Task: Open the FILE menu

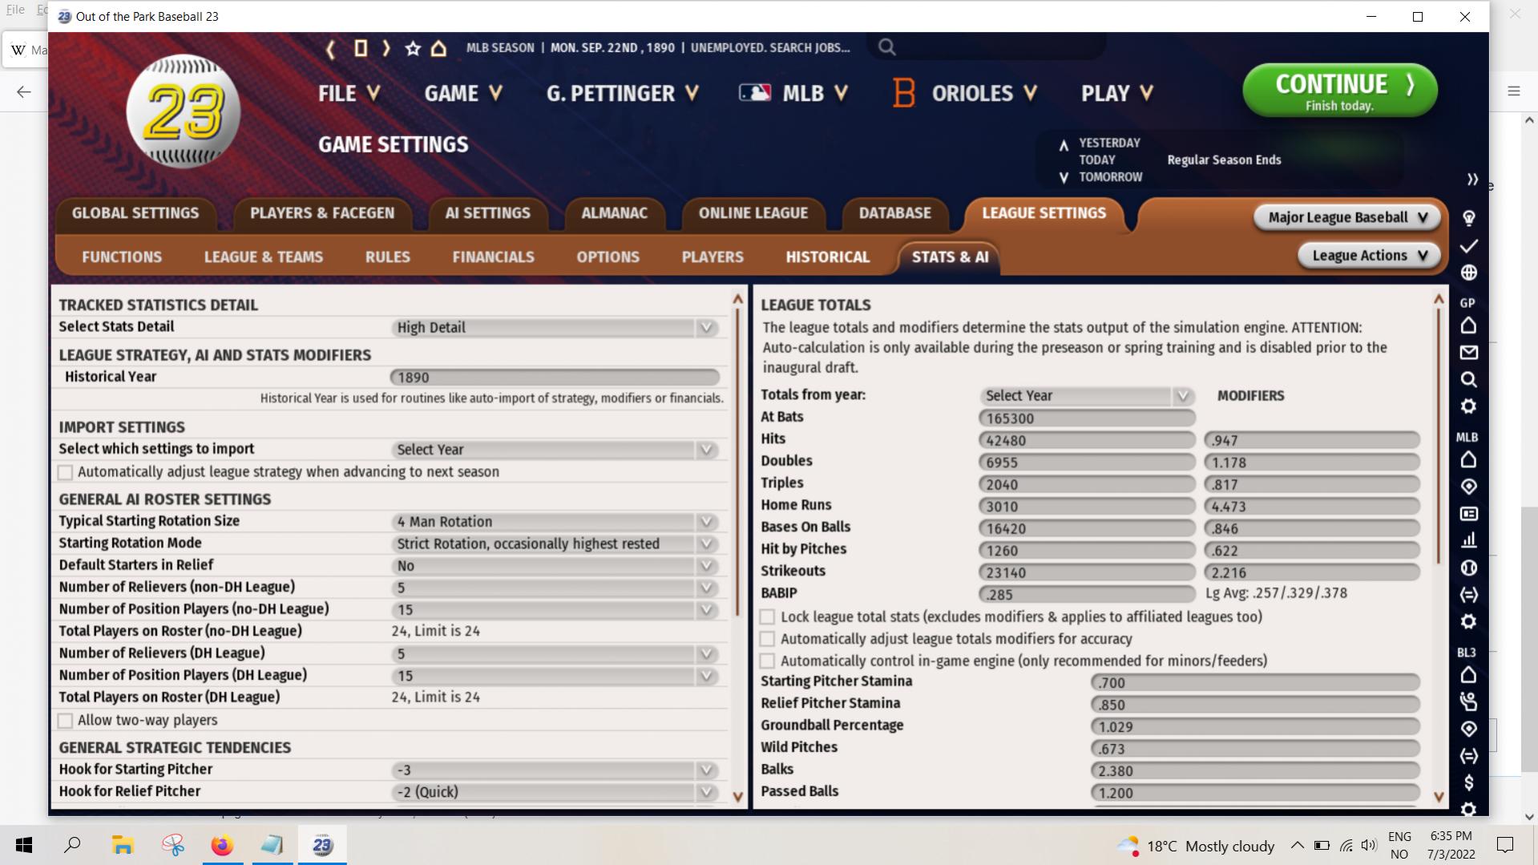Action: click(x=349, y=94)
